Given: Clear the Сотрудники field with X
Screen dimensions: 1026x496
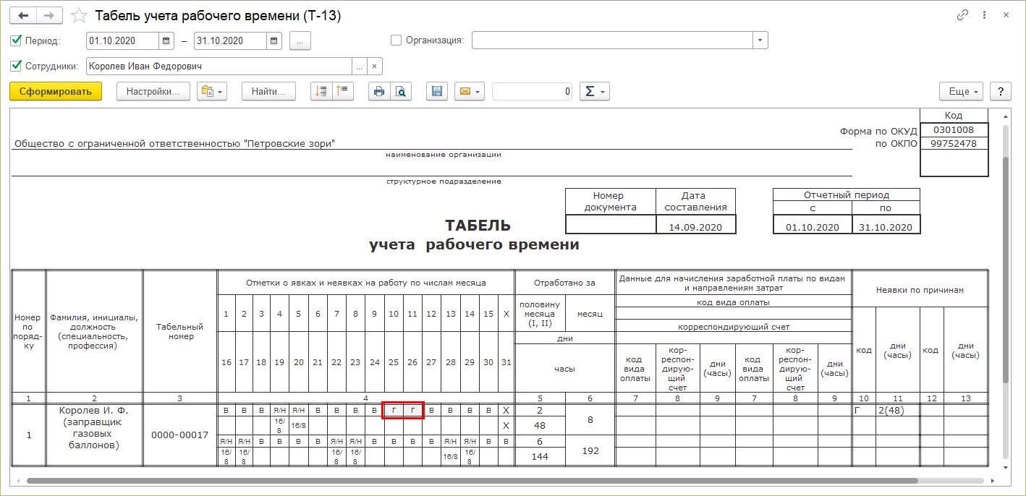Looking at the screenshot, I should click(375, 67).
